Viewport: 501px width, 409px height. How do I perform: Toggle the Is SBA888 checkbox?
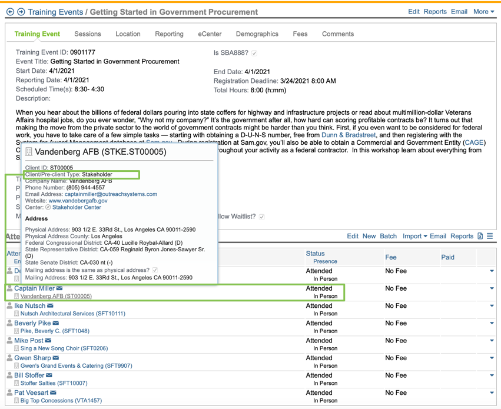point(254,53)
